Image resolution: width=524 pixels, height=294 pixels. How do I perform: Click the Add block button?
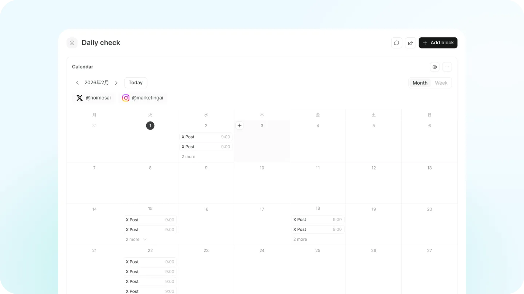tap(438, 43)
